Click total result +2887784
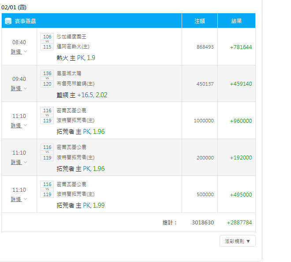The width and height of the screenshot is (291, 262). [x=239, y=223]
